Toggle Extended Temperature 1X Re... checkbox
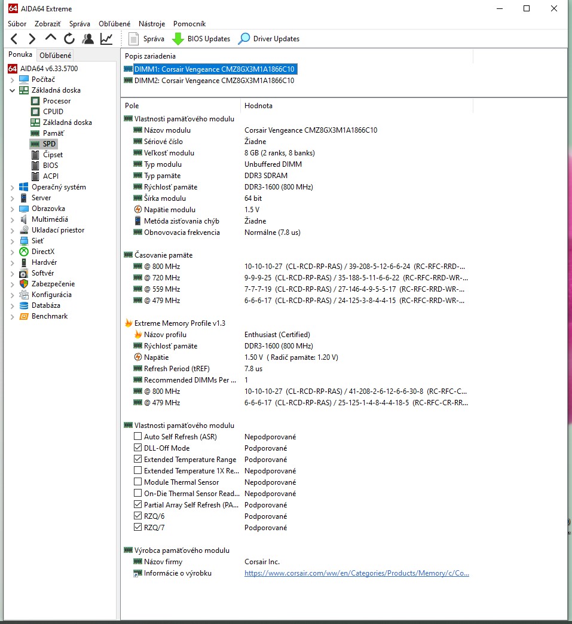Viewport: 572px width, 624px height. coord(137,470)
